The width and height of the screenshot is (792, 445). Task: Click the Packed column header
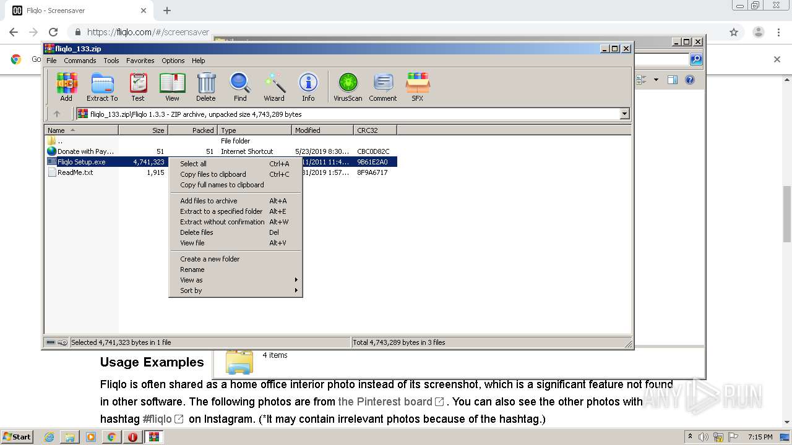pos(192,130)
